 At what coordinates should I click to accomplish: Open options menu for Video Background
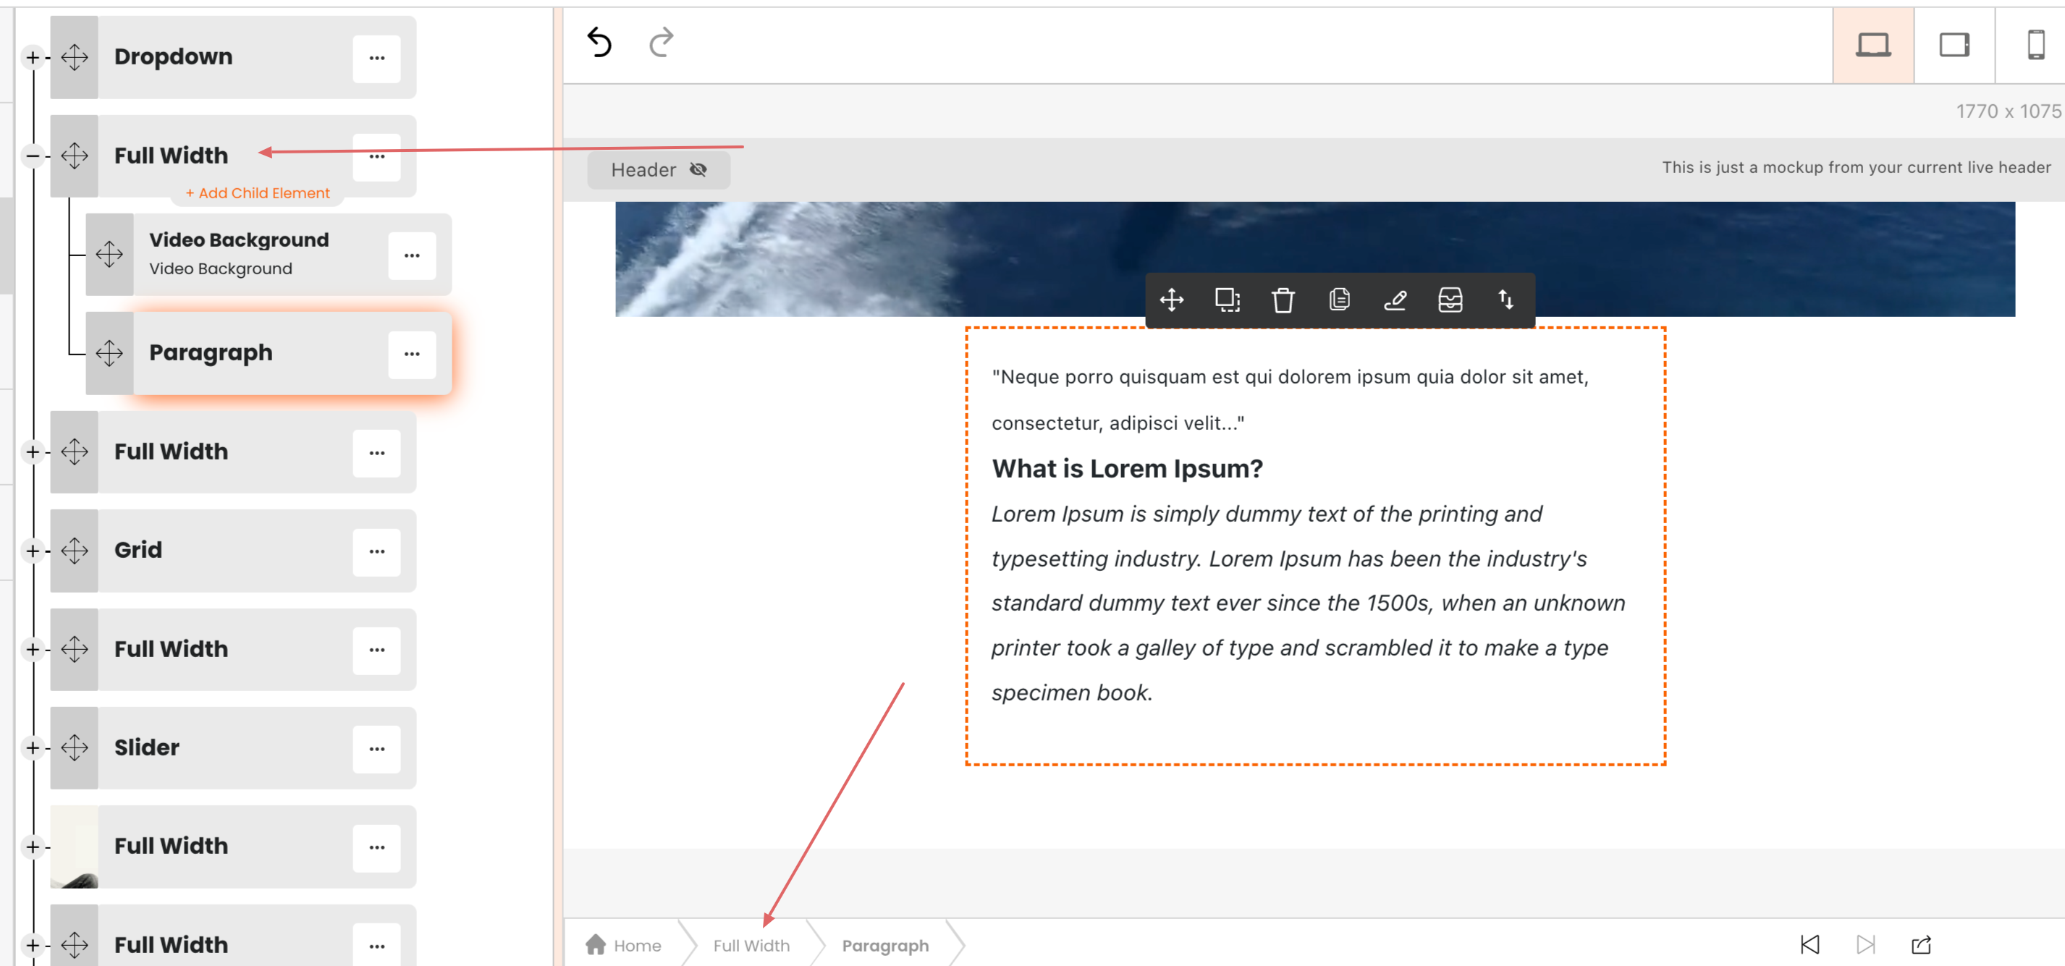412,255
